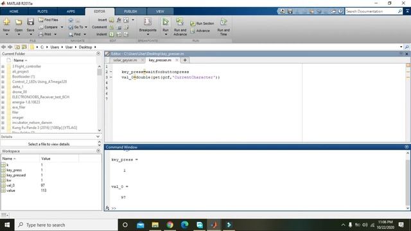Click the New file icon
The image size is (411, 231).
point(6,22)
